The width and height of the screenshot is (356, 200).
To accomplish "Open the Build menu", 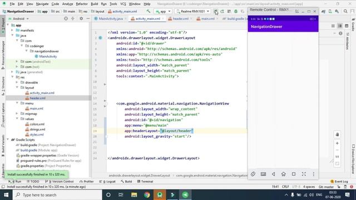I will point(94,4).
